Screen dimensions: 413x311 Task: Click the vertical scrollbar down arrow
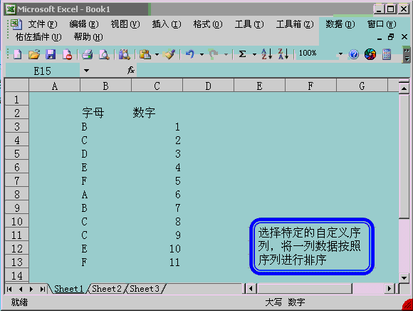404,277
